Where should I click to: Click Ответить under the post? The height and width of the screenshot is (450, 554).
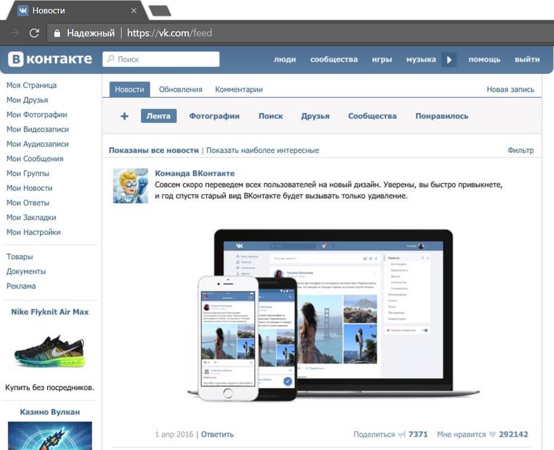217,434
